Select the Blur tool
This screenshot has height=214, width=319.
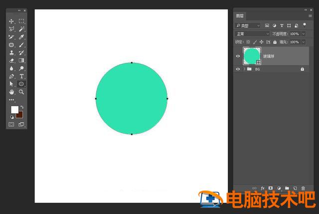[x=11, y=68]
